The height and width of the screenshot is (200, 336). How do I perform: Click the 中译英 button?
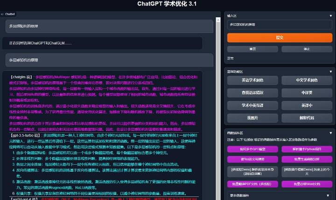[x=307, y=93]
